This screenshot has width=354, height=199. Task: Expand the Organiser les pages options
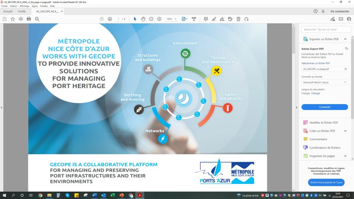(x=345, y=156)
